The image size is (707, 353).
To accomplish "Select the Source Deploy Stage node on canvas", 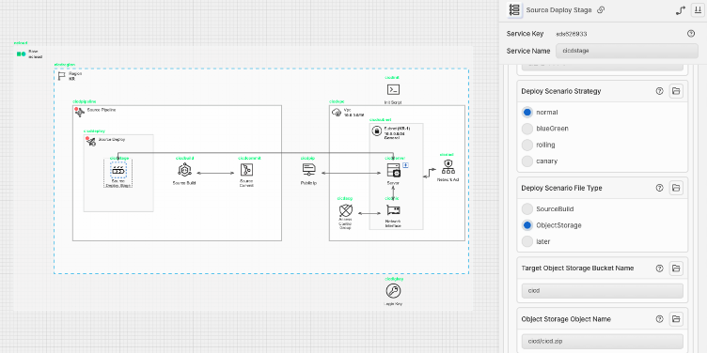I will pyautogui.click(x=118, y=171).
